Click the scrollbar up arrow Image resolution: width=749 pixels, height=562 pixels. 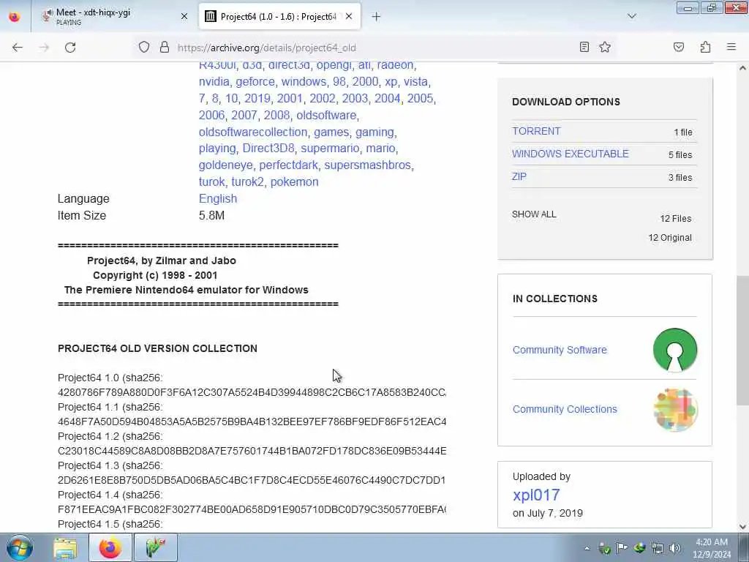tap(742, 68)
